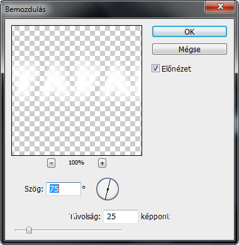
Task: Click the angle dial wheel
Action: tap(108, 189)
